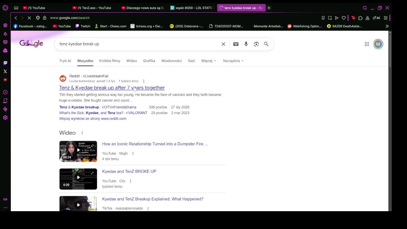Click Więcej wyników ze strony www.reddit.com
The height and width of the screenshot is (229, 407).
click(93, 119)
